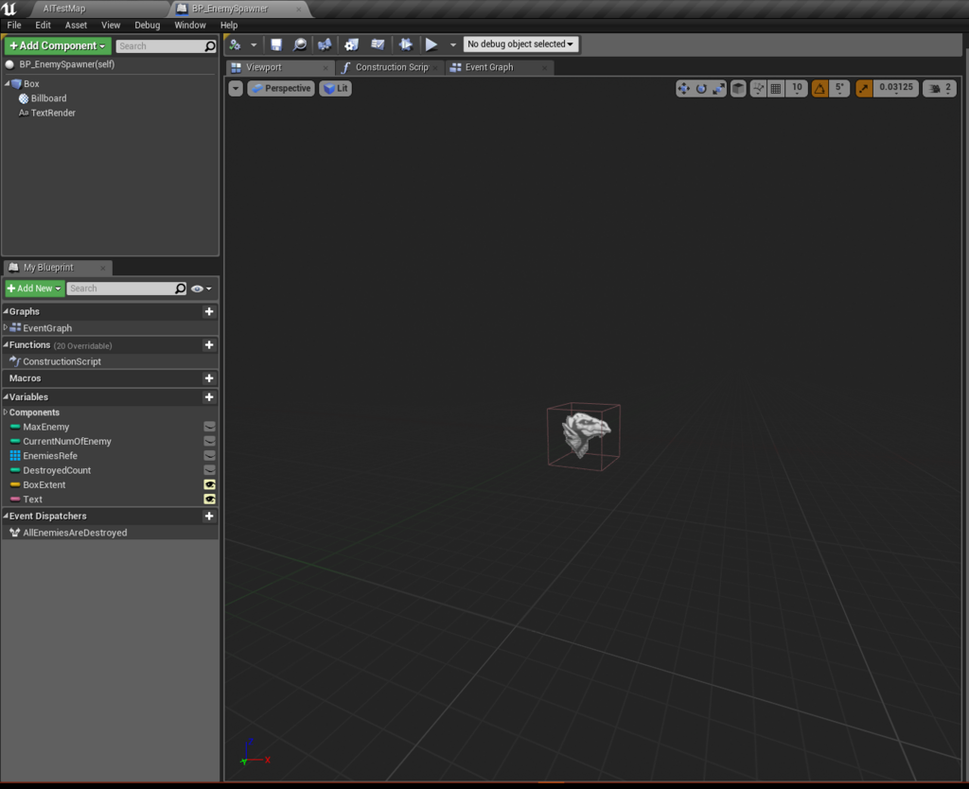This screenshot has width=969, height=789.
Task: Add a new graph with plus icon
Action: click(x=209, y=311)
